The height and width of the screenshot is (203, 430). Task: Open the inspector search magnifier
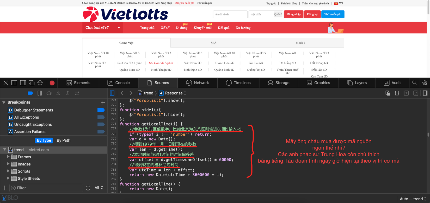(414, 83)
